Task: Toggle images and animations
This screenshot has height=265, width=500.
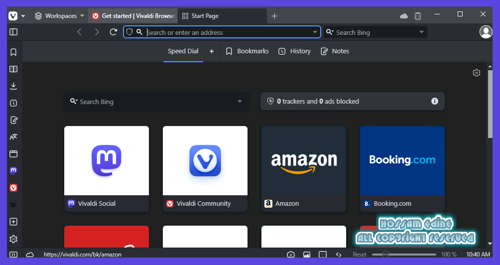Action: (x=307, y=255)
